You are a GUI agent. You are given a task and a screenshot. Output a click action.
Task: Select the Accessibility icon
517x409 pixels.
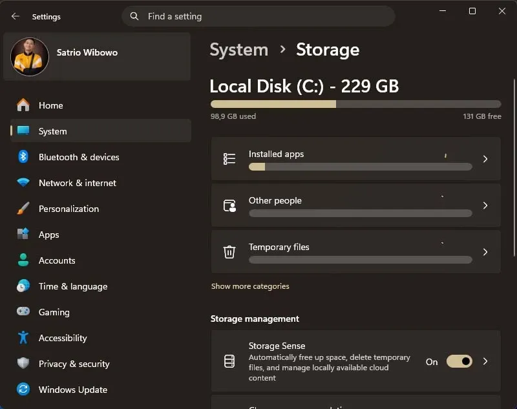(x=23, y=338)
